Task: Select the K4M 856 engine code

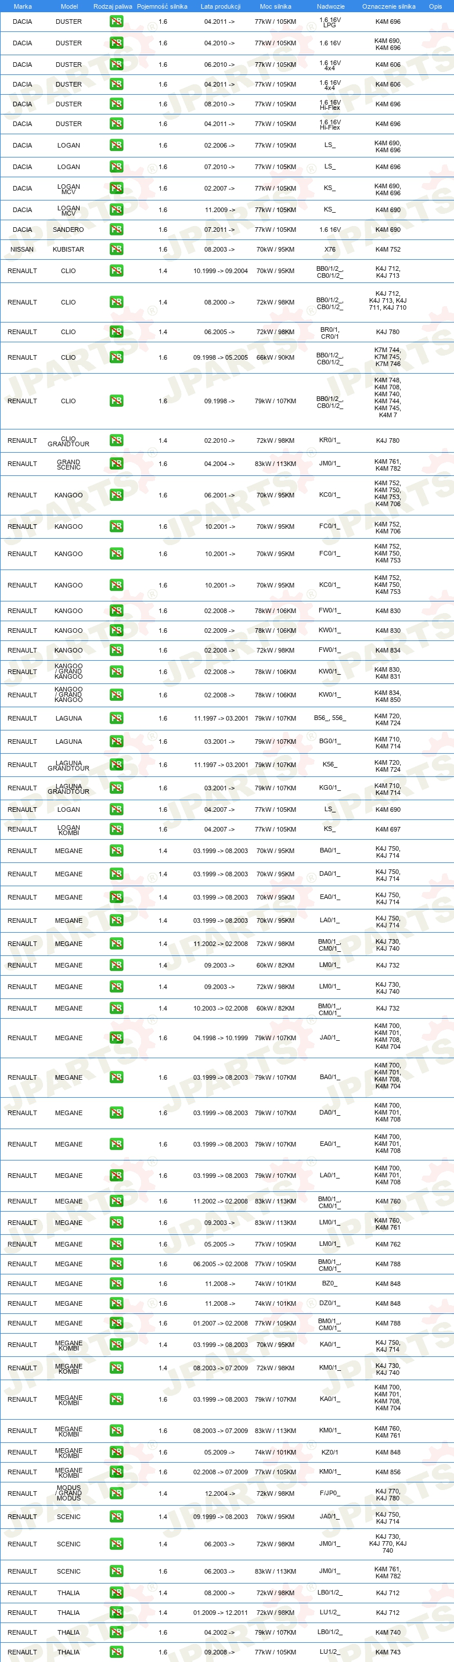Action: click(388, 1471)
